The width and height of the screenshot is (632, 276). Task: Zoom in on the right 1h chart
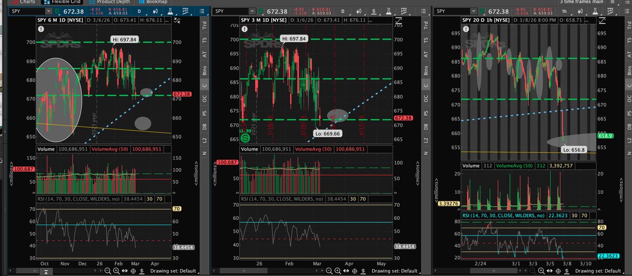click(541, 271)
